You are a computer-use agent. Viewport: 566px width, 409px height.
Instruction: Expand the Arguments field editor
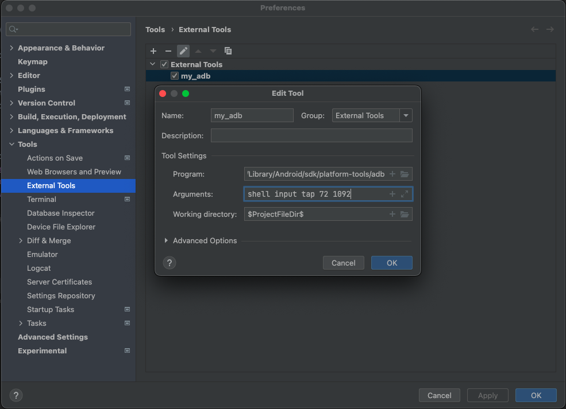(x=405, y=194)
